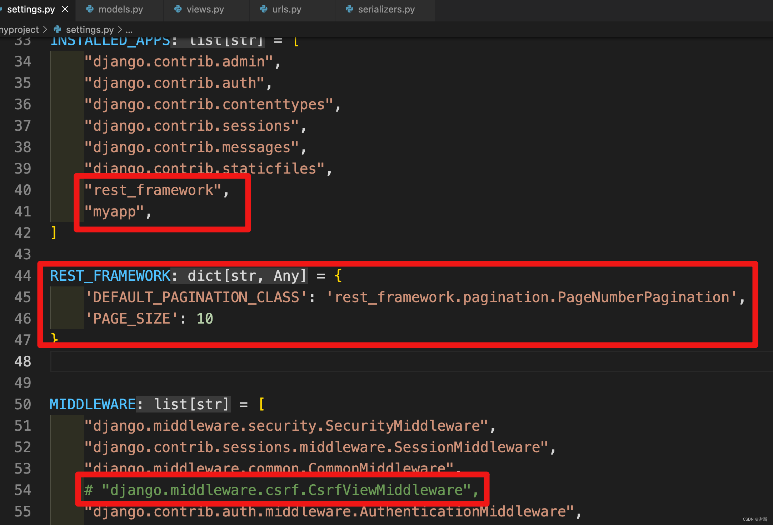Screen dimensions: 773x525
Task: Open the views.py tab
Action: coord(205,9)
